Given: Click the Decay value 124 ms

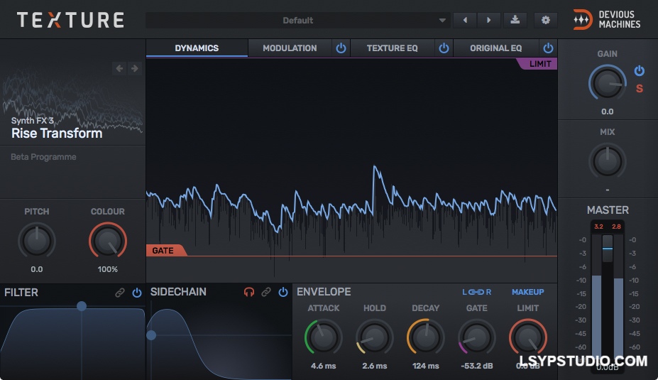Looking at the screenshot, I should [x=425, y=366].
